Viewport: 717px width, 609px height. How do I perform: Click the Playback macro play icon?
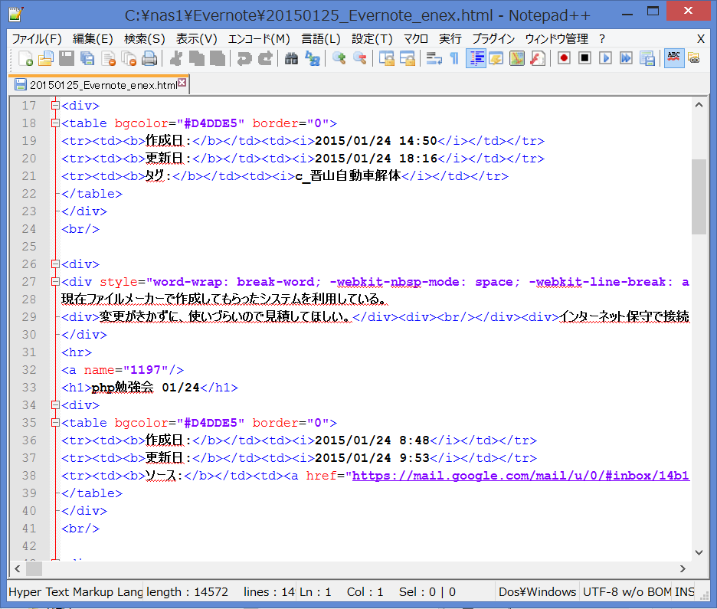coord(605,58)
